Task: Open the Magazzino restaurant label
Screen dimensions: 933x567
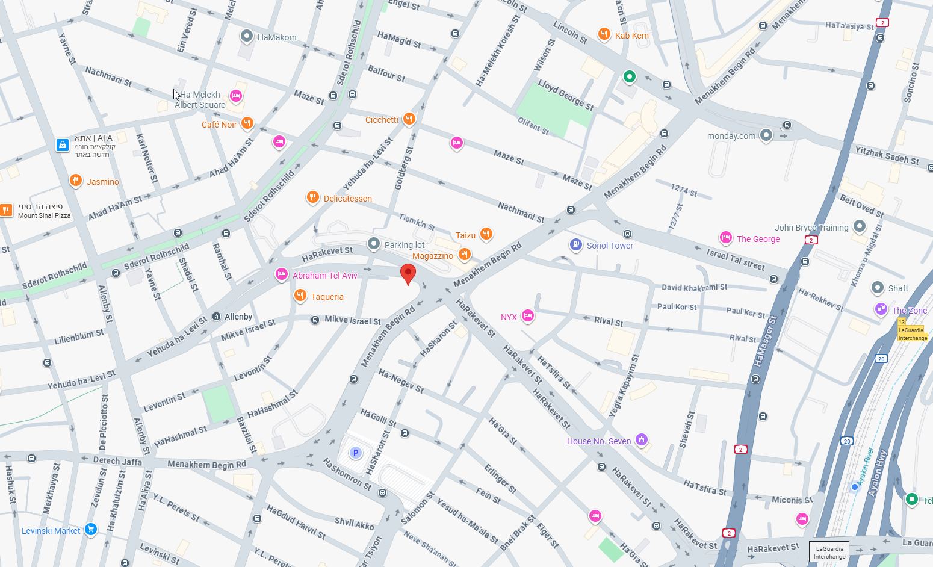Action: click(x=433, y=256)
